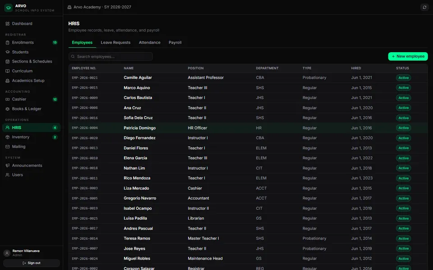Viewport: 433px width, 270px height.
Task: Open Academics Setup in sidebar
Action: 31,81
